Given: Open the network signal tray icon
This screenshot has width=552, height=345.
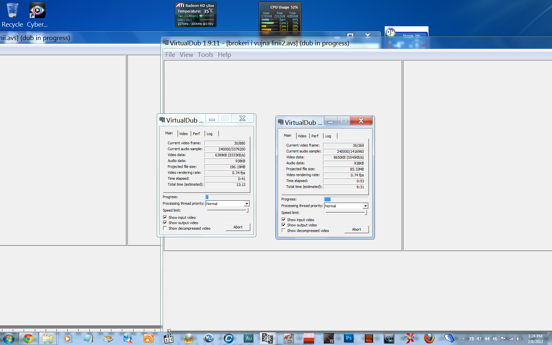Looking at the screenshot, I should 511,339.
